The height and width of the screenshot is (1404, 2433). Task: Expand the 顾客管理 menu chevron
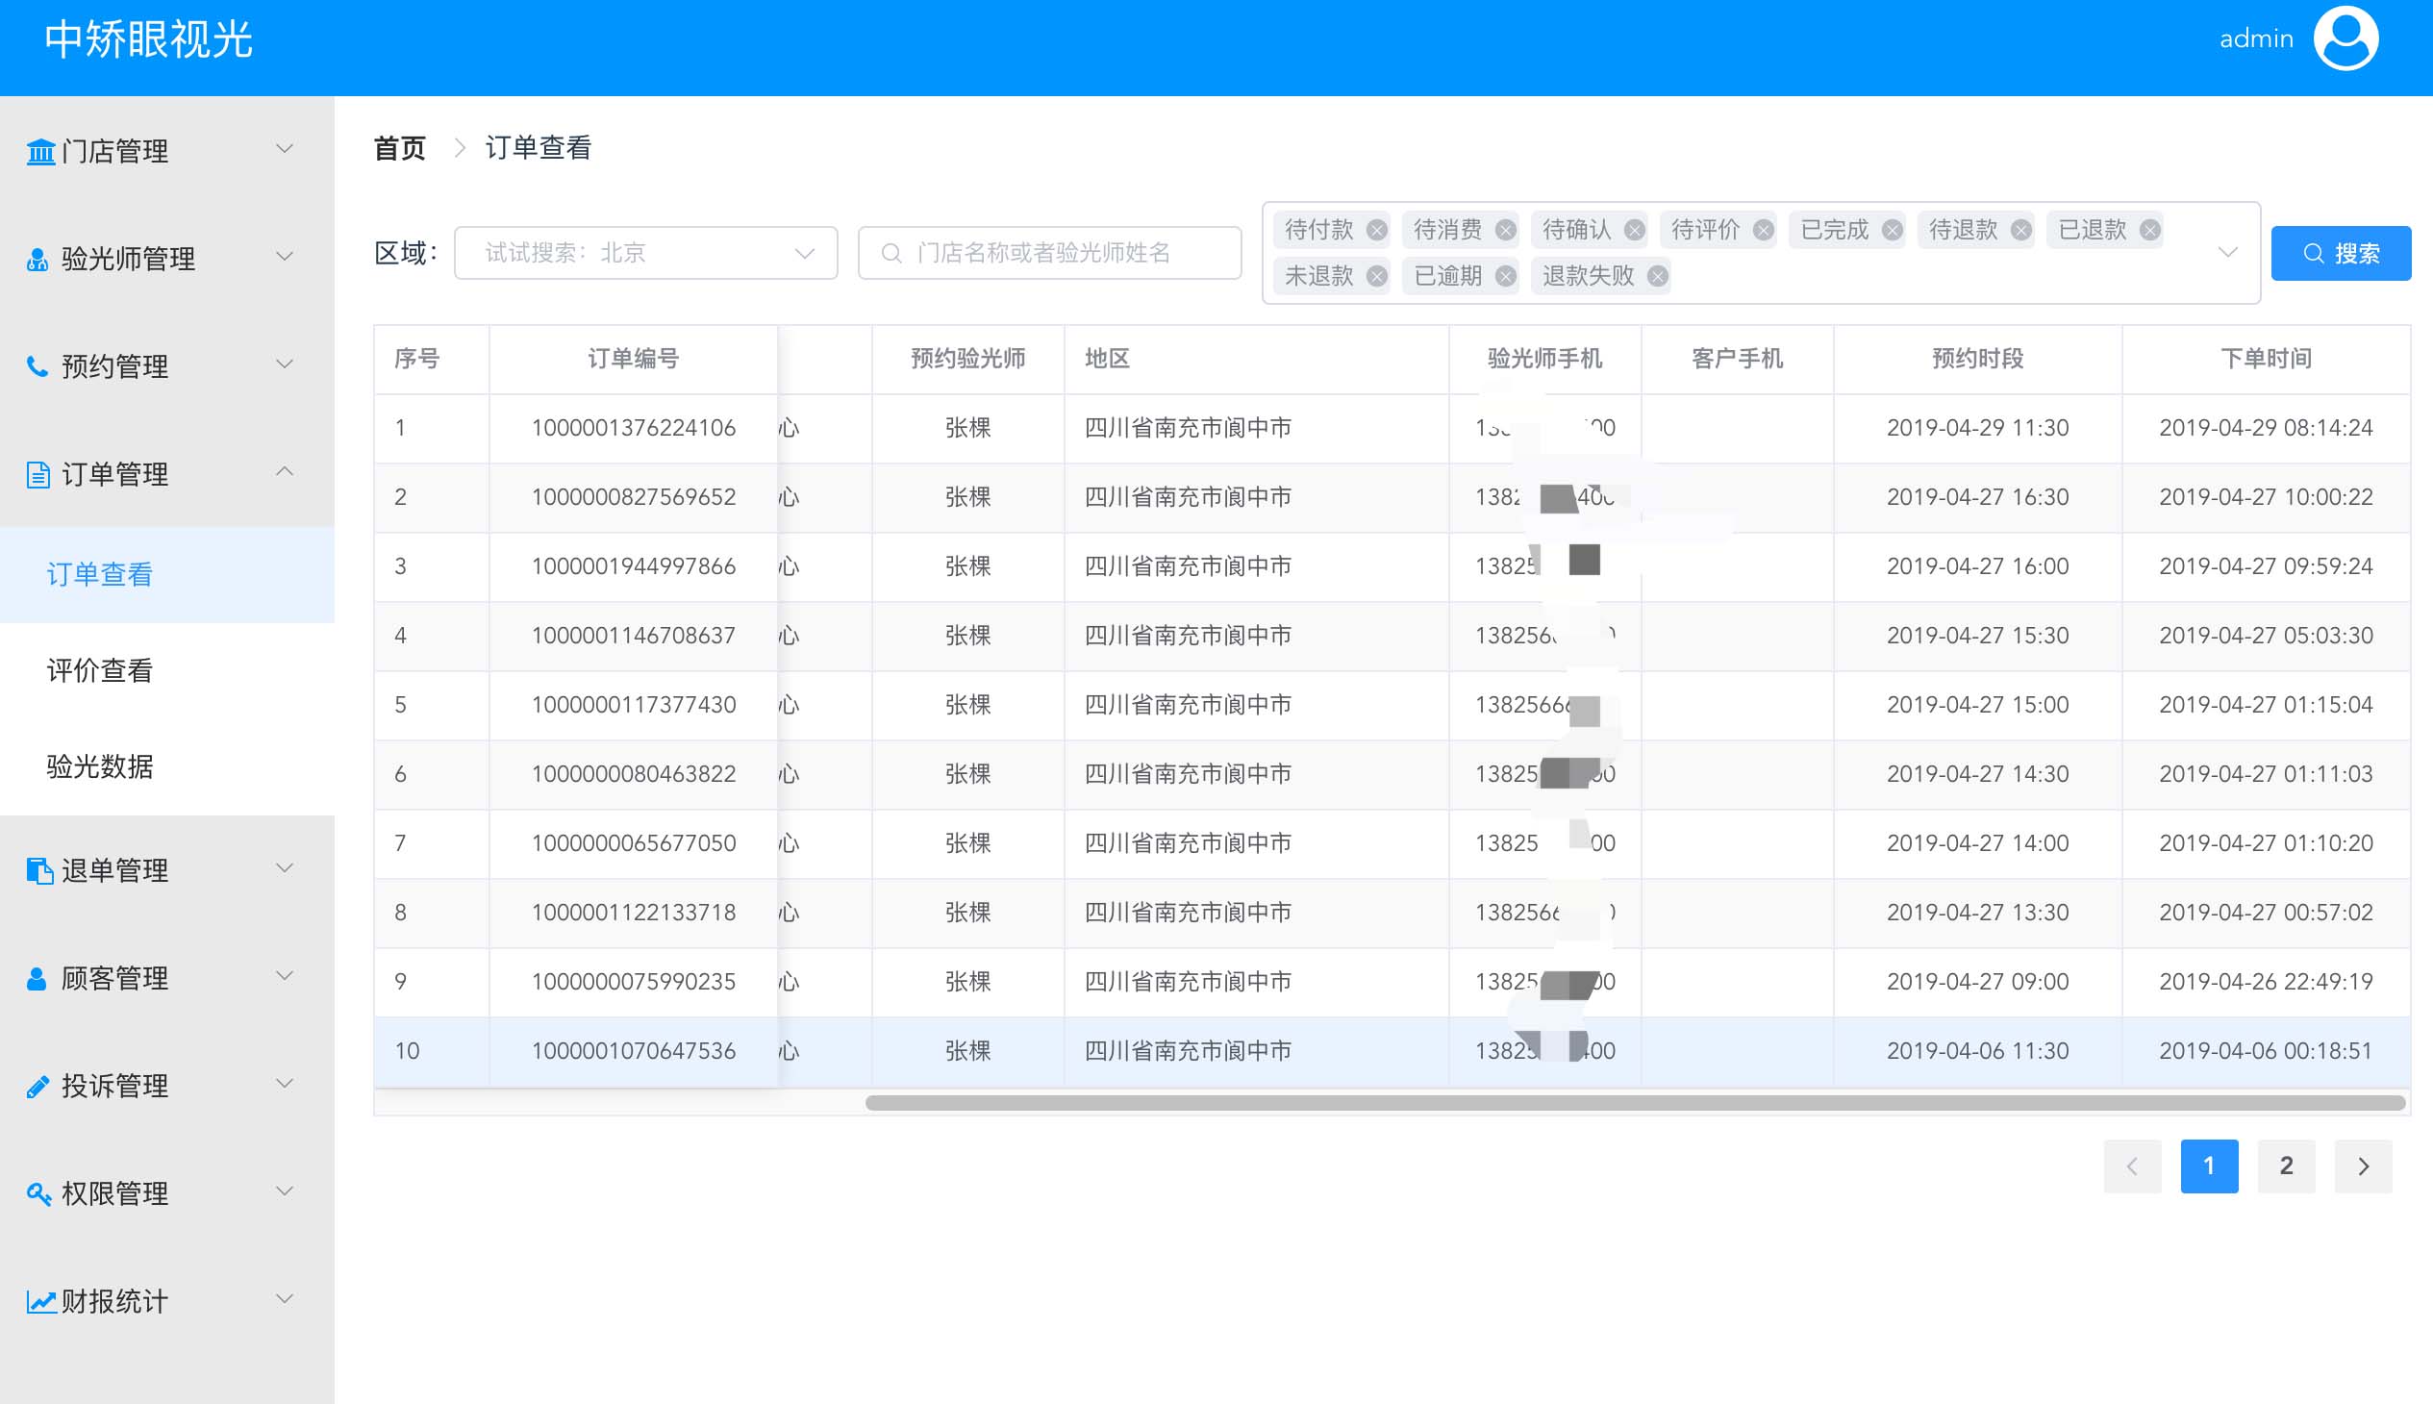285,976
